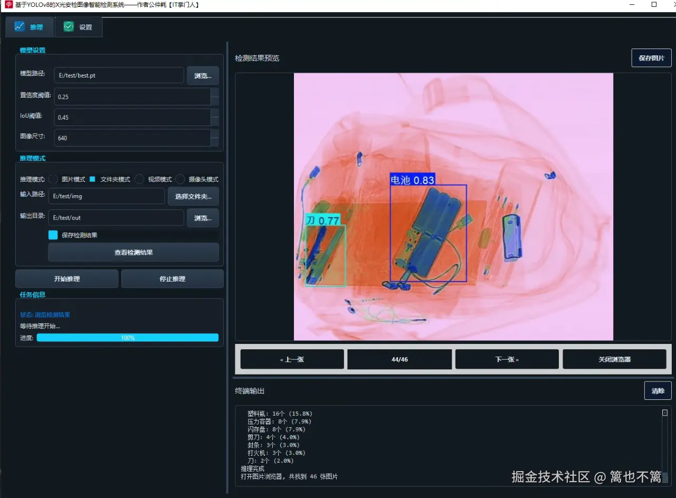Click the 推理完成 output line
Viewport: 676px width, 498px height.
[x=252, y=468]
